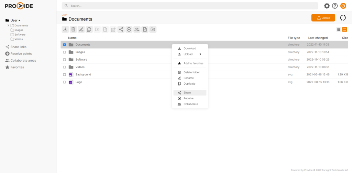Switch to compact list view icon
This screenshot has width=352, height=173.
pyautogui.click(x=339, y=29)
